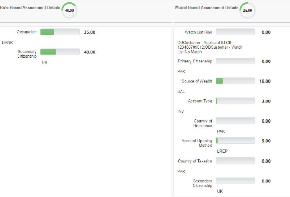
Task: Click the Country of Taxation score 0.00
Action: tap(266, 161)
